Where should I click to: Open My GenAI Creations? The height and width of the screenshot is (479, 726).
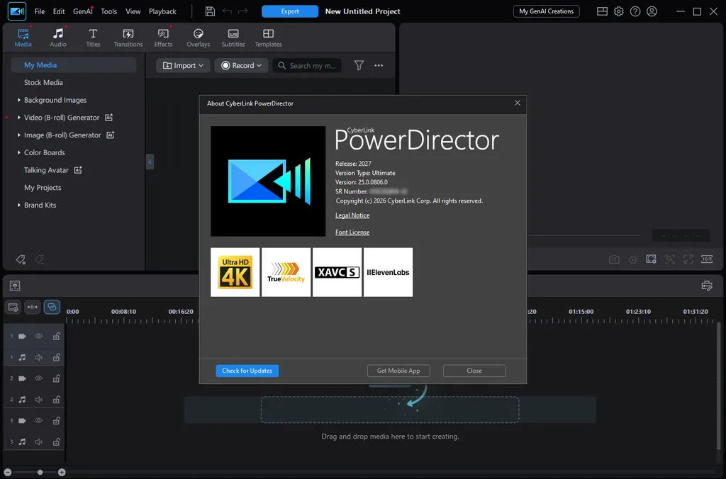[546, 11]
